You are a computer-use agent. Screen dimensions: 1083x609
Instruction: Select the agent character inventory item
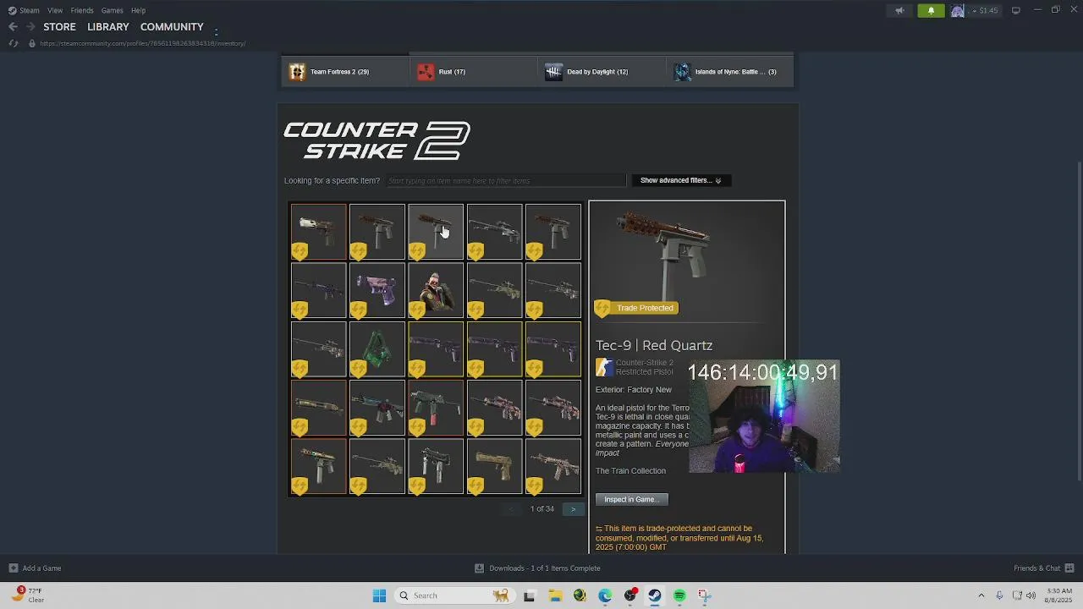pyautogui.click(x=436, y=290)
